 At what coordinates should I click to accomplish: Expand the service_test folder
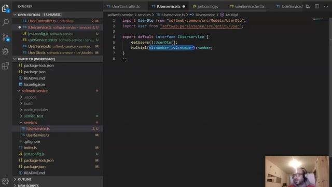21,116
